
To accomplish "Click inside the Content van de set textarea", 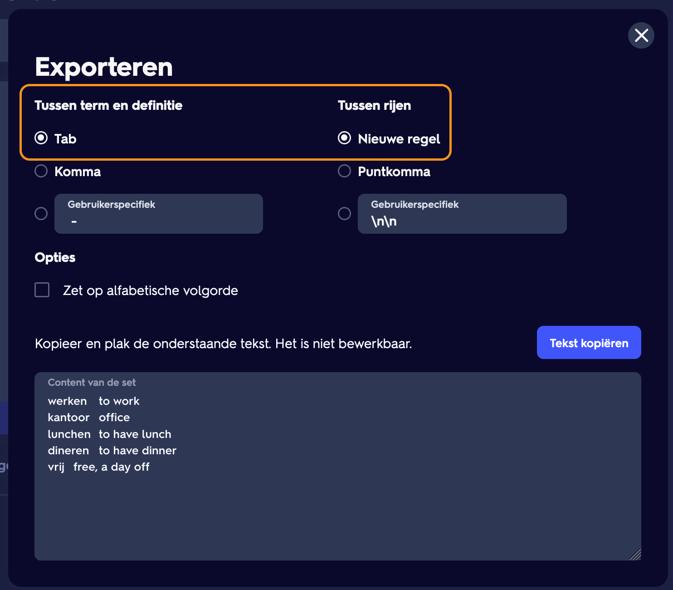I will (x=338, y=466).
